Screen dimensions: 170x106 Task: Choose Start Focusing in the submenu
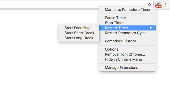[77, 28]
